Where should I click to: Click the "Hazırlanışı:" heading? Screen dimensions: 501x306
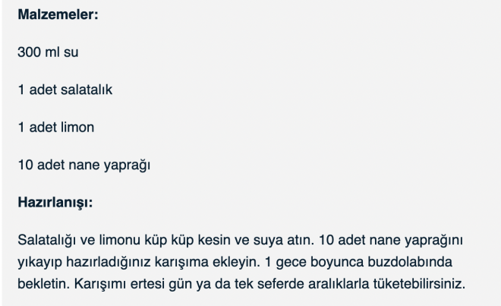pos(53,203)
